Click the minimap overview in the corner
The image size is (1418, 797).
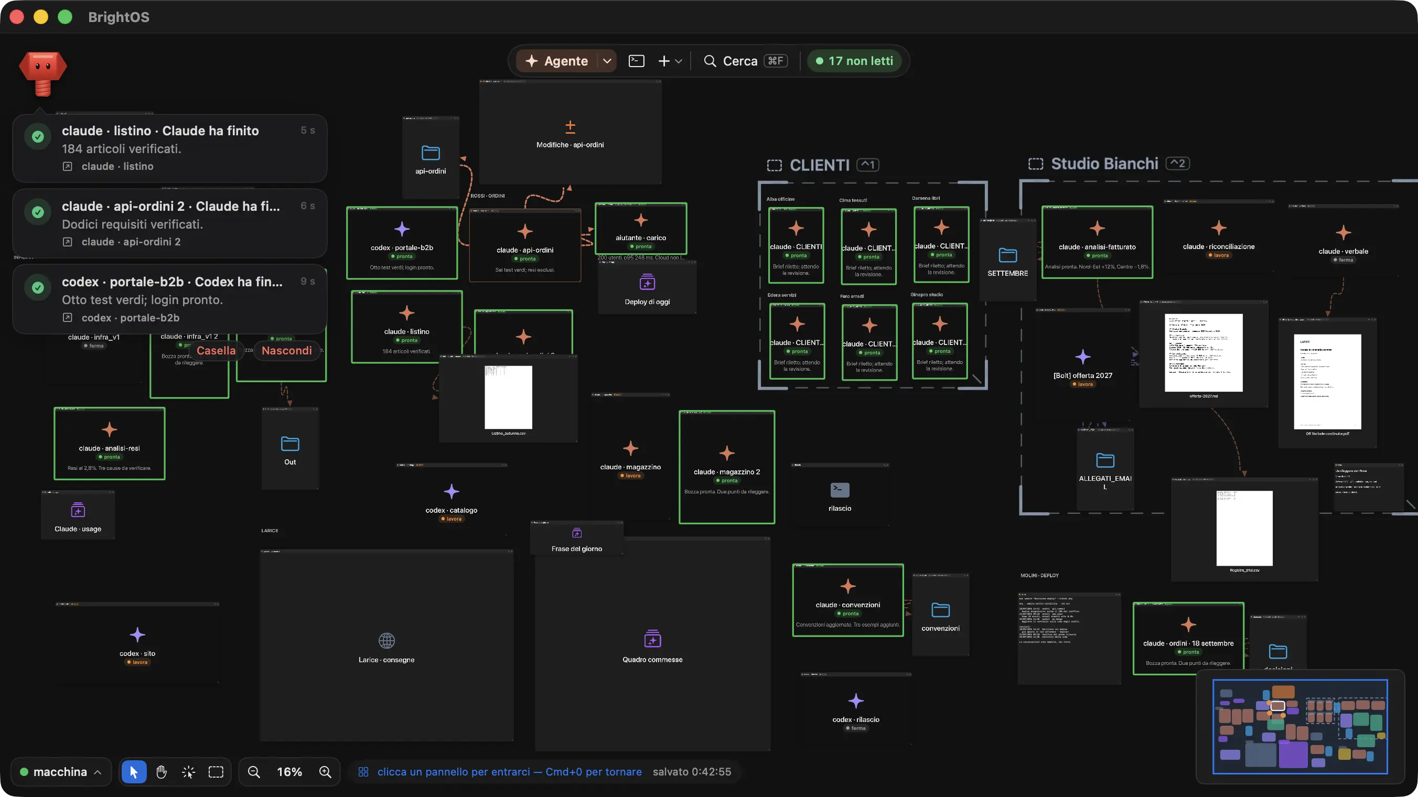(1299, 727)
